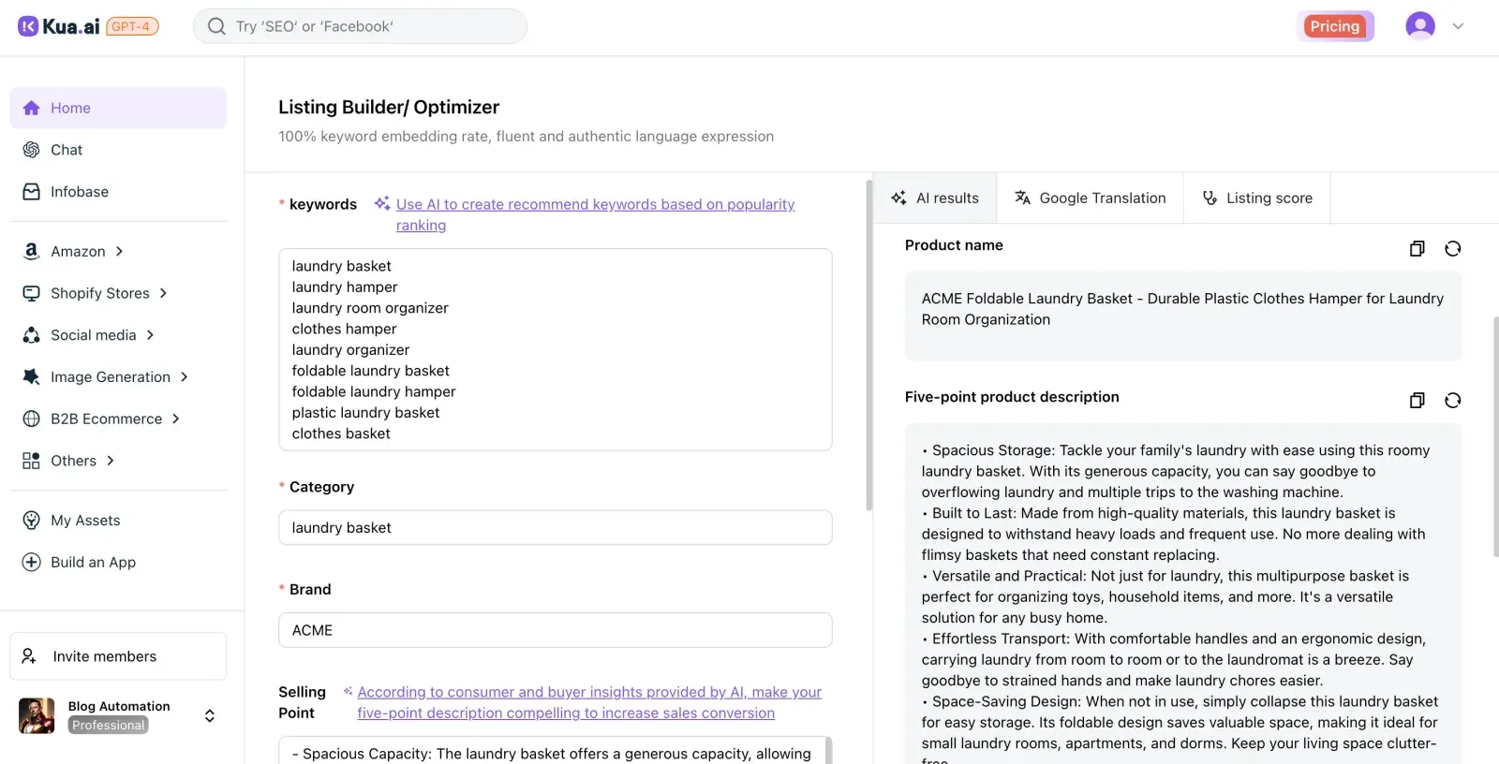
Task: Click the Shopify Stores monitor icon
Action: (x=31, y=293)
